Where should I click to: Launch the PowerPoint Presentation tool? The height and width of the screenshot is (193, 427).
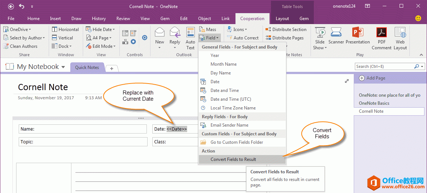(357, 36)
